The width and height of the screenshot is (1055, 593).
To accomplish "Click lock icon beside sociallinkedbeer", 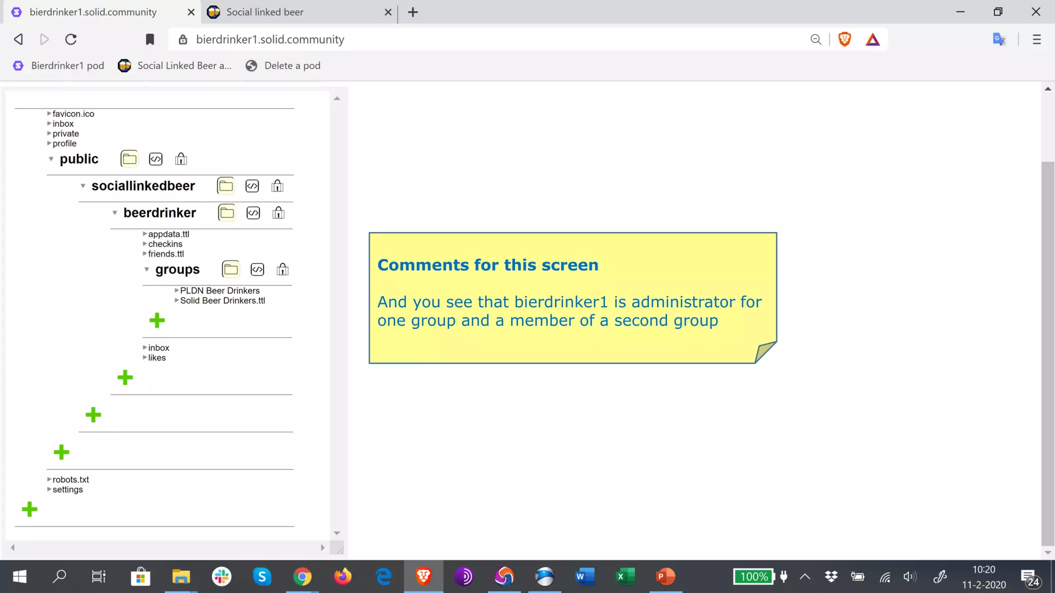I will click(x=277, y=186).
